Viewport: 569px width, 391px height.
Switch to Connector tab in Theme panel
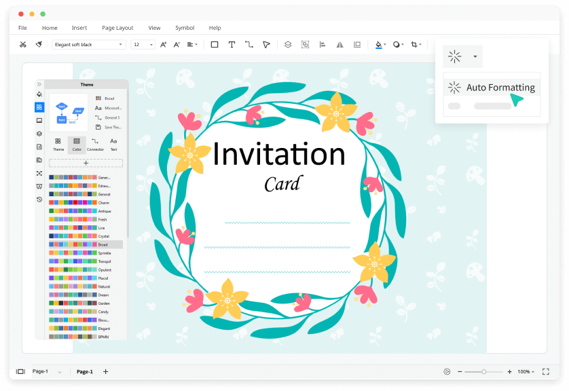tap(95, 145)
